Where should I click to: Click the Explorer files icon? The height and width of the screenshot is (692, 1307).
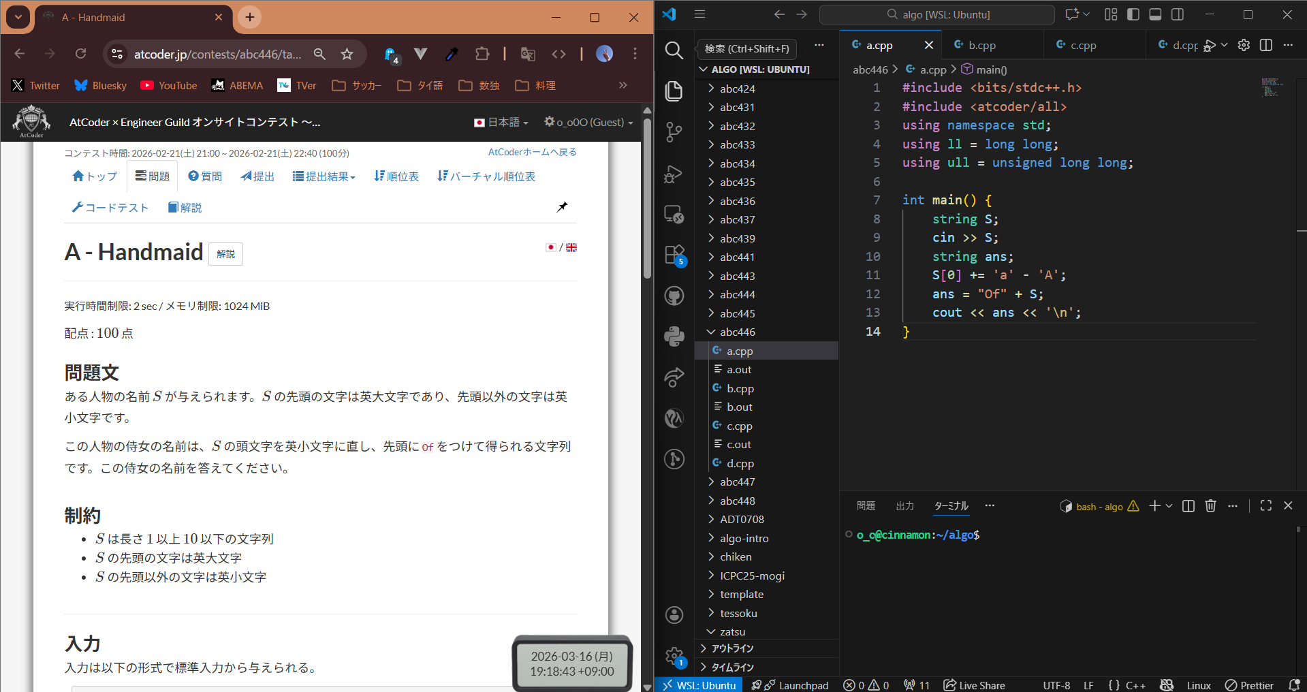pyautogui.click(x=674, y=91)
